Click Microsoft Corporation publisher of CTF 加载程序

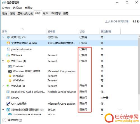pos(62,104)
